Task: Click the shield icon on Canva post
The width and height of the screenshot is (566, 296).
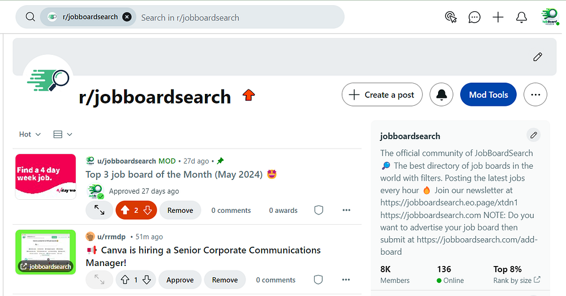Action: (x=319, y=280)
